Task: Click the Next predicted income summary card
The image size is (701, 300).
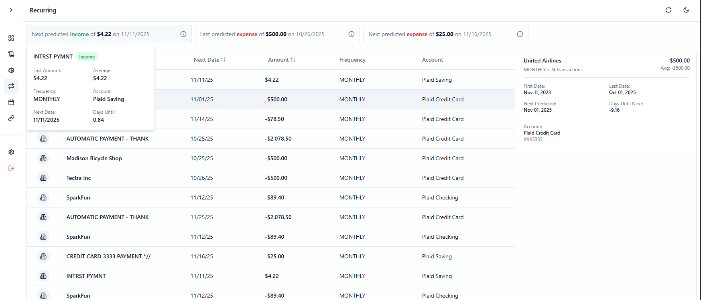Action: coord(109,34)
